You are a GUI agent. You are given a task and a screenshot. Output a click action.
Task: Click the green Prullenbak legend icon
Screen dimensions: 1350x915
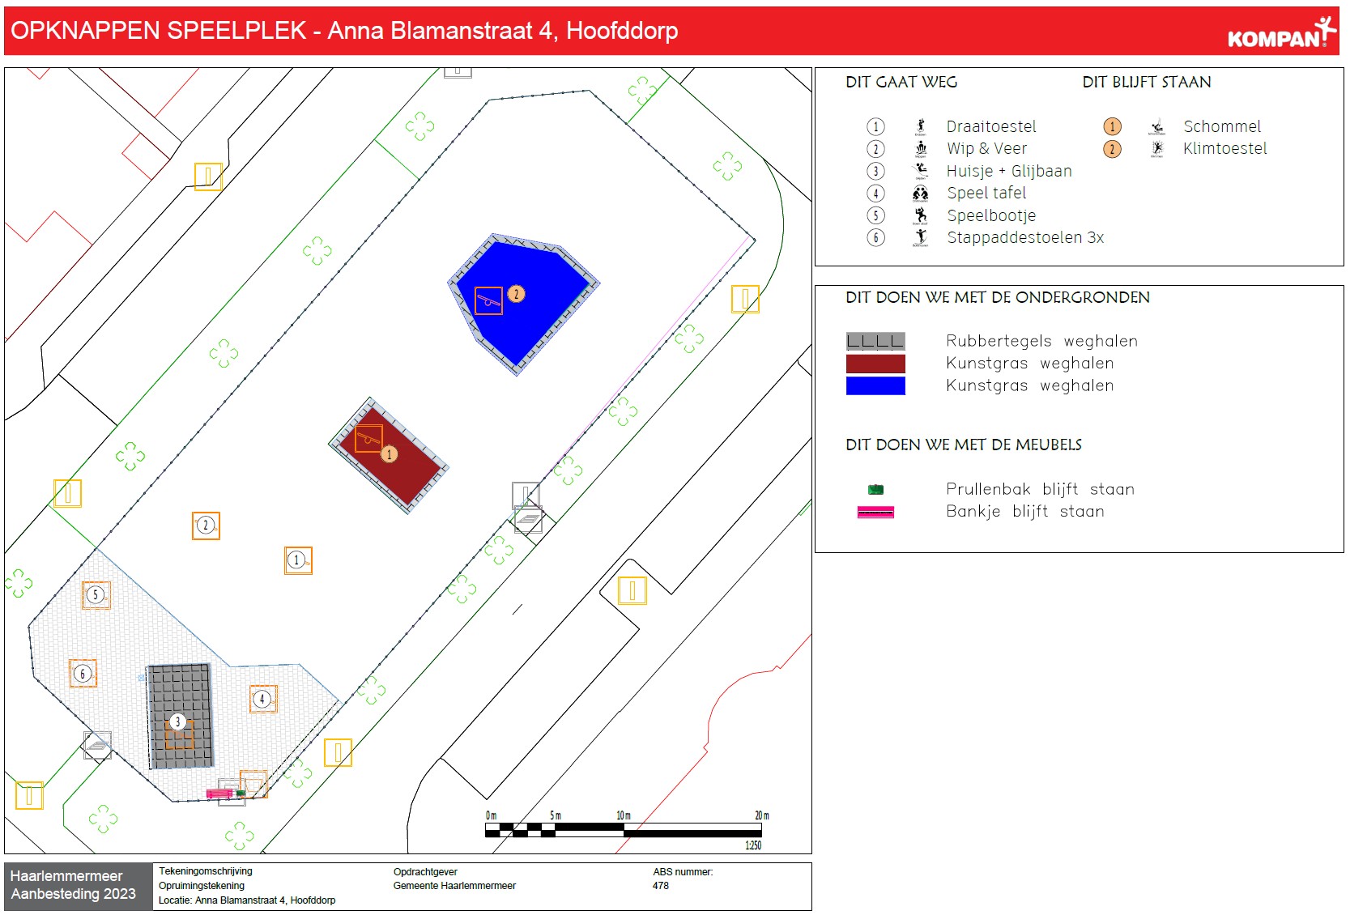pos(875,489)
